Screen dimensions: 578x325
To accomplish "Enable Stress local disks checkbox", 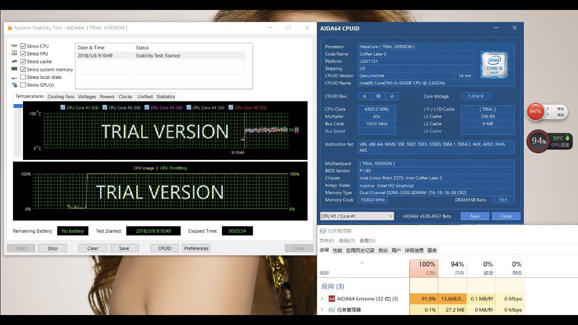I will (23, 77).
